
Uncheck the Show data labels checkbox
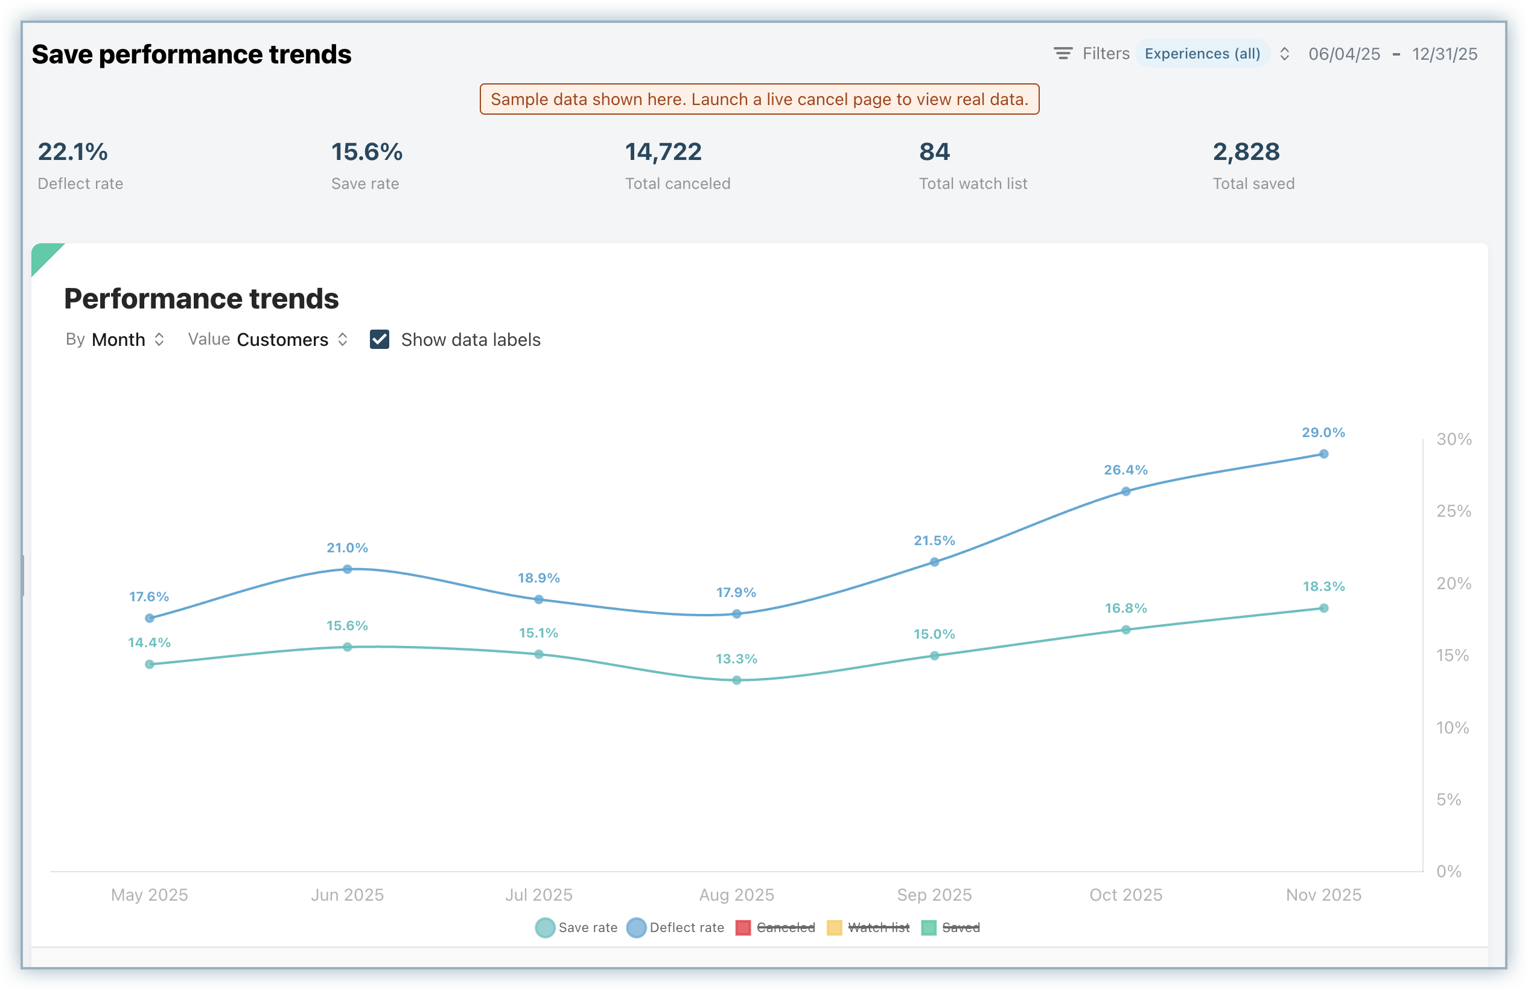380,340
